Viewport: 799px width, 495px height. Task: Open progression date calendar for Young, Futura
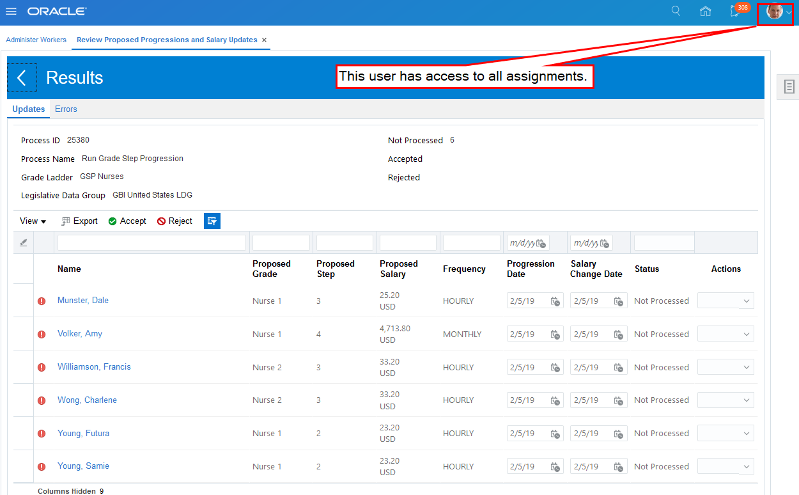555,434
